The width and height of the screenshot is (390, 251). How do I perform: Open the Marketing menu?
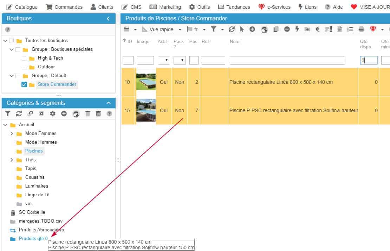tap(165, 7)
